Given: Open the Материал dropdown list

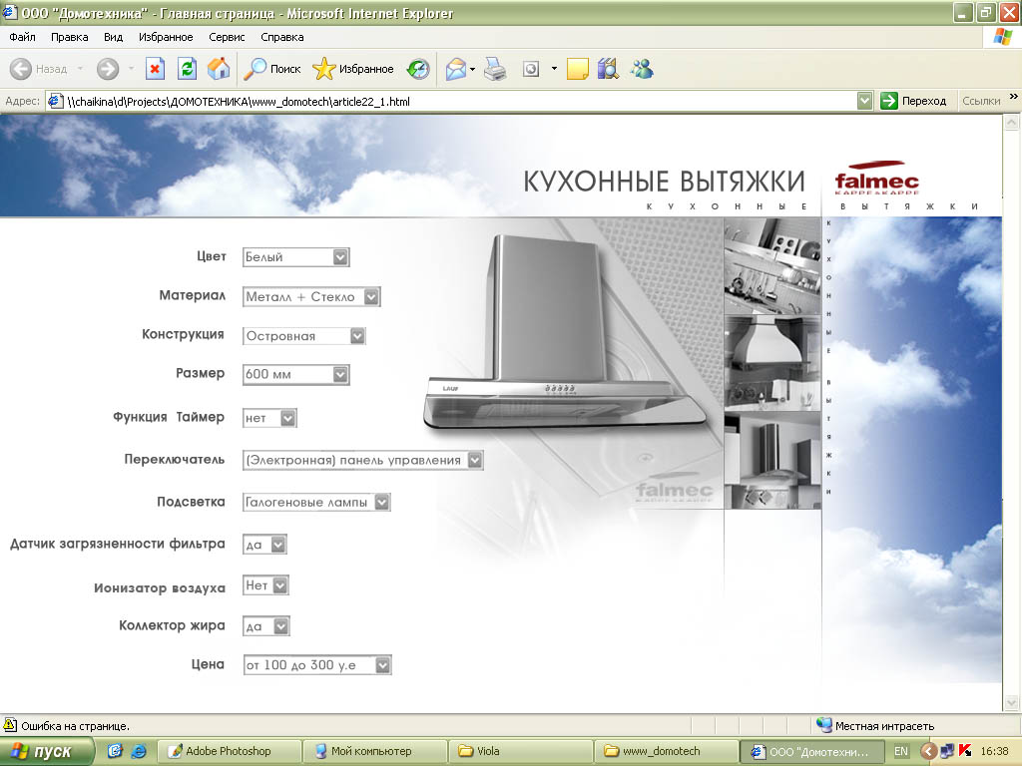Looking at the screenshot, I should 371,297.
